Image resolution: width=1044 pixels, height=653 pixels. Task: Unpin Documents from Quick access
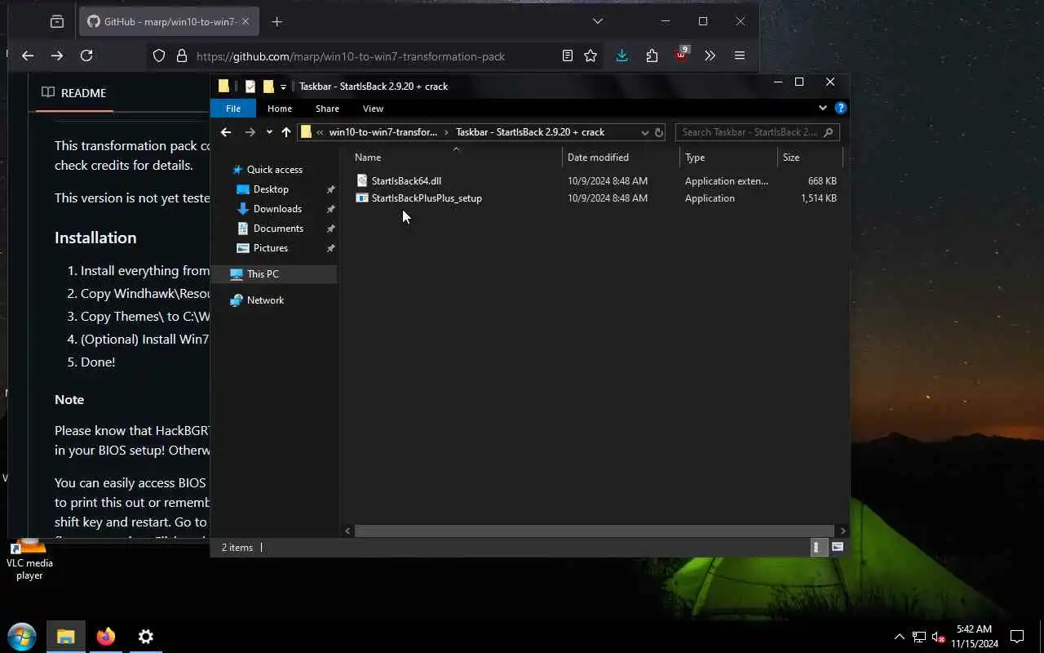pos(330,229)
